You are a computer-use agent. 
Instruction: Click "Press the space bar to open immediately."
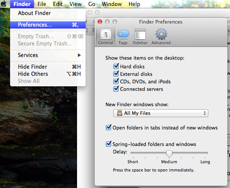pos(154,170)
